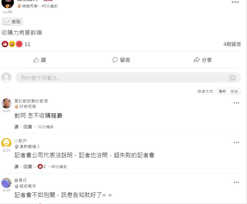Open the post's three-dot options menu
Image resolution: width=247 pixels, height=204 pixels.
point(235,2)
